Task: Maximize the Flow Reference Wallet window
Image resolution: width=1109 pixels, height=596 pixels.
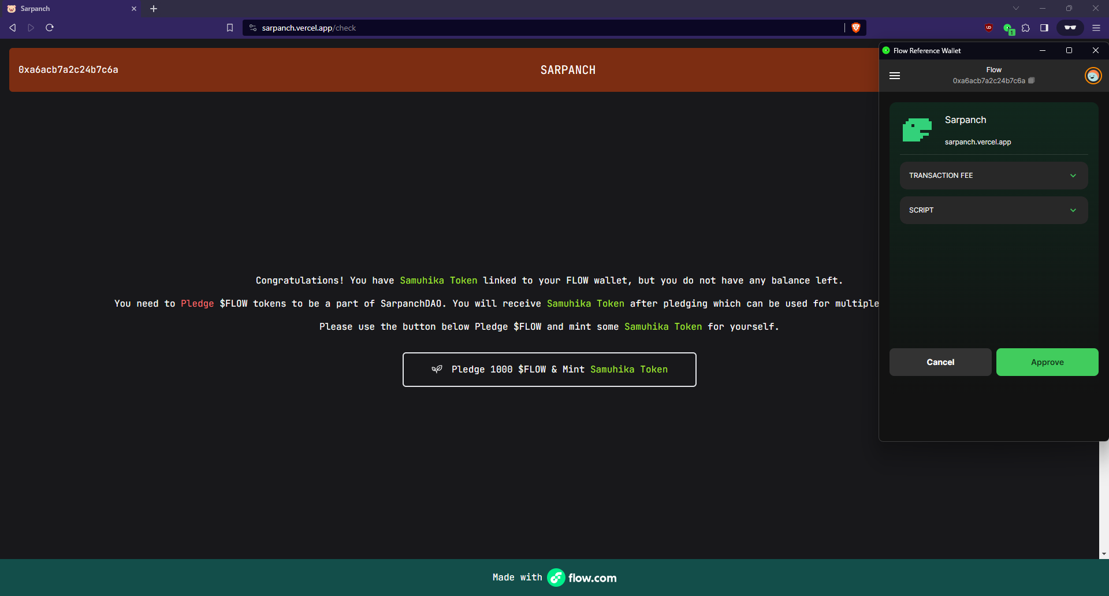Action: pyautogui.click(x=1069, y=50)
